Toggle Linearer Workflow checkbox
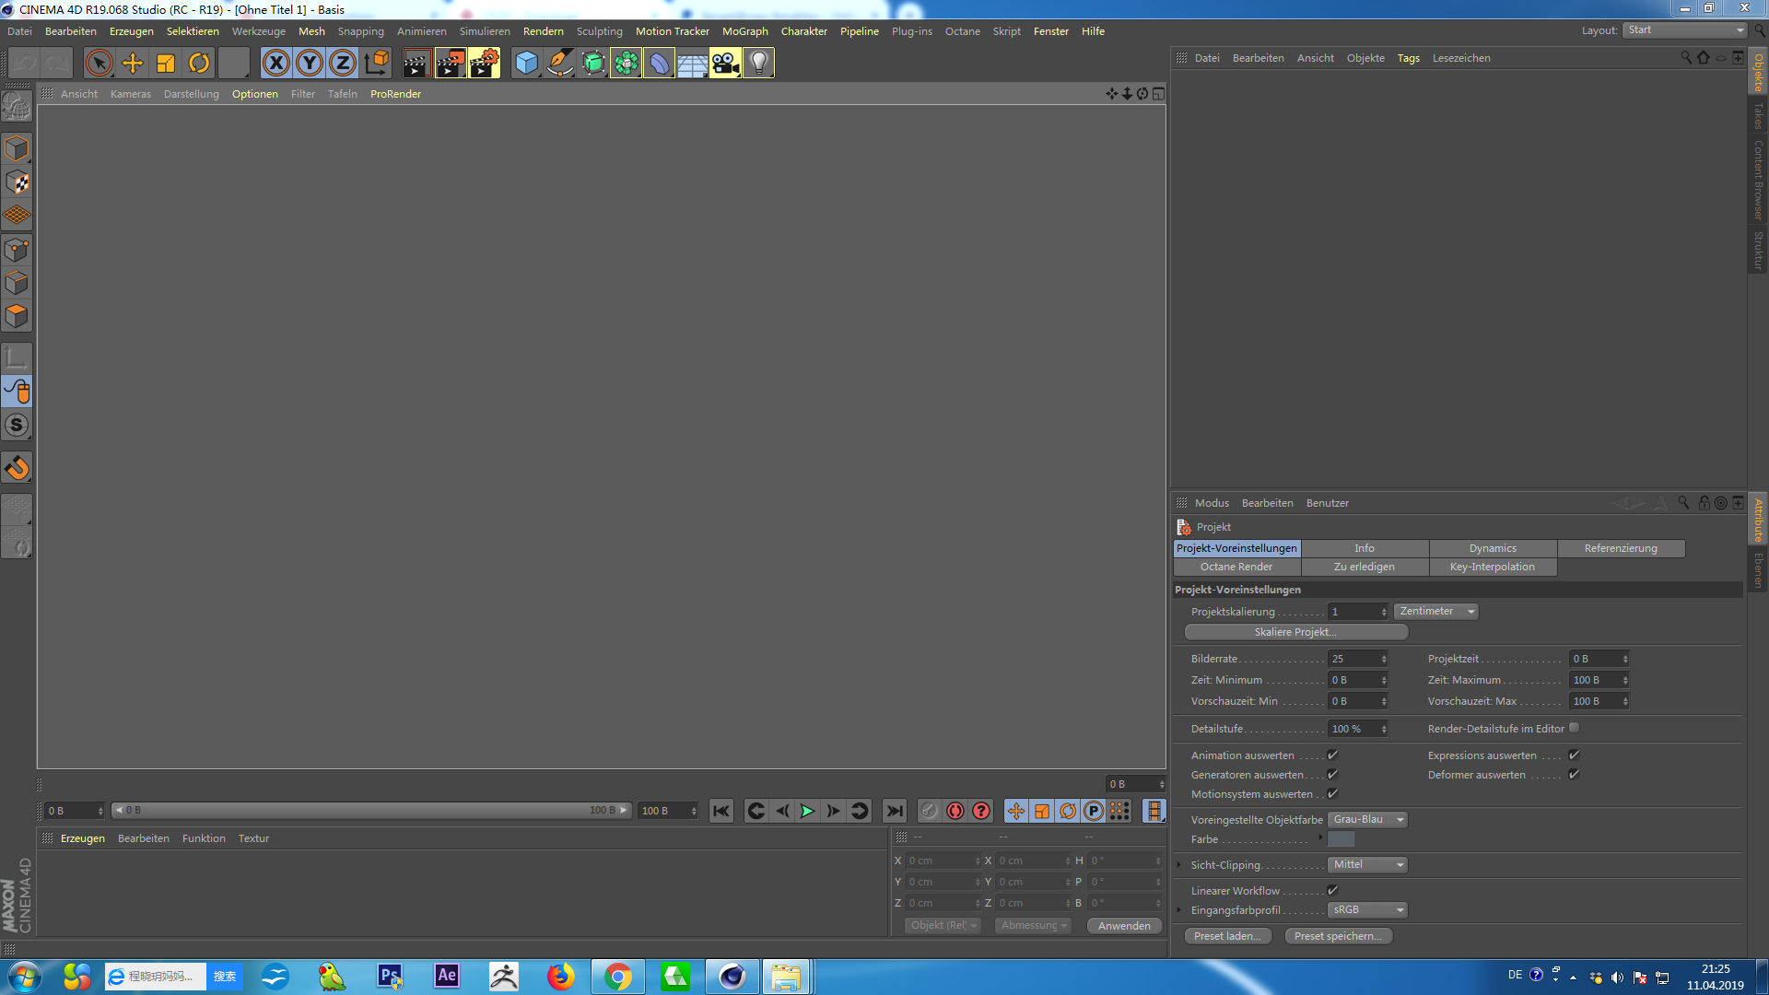Viewport: 1769px width, 995px height. pos(1332,891)
